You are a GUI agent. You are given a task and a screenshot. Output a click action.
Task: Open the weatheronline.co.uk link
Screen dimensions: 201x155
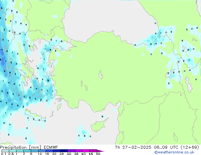pyautogui.click(x=174, y=152)
